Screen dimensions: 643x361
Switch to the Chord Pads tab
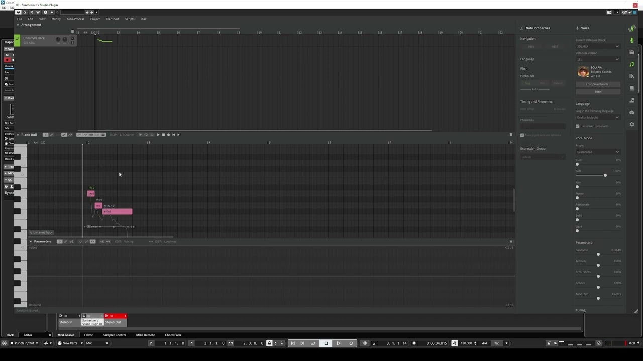(173, 335)
